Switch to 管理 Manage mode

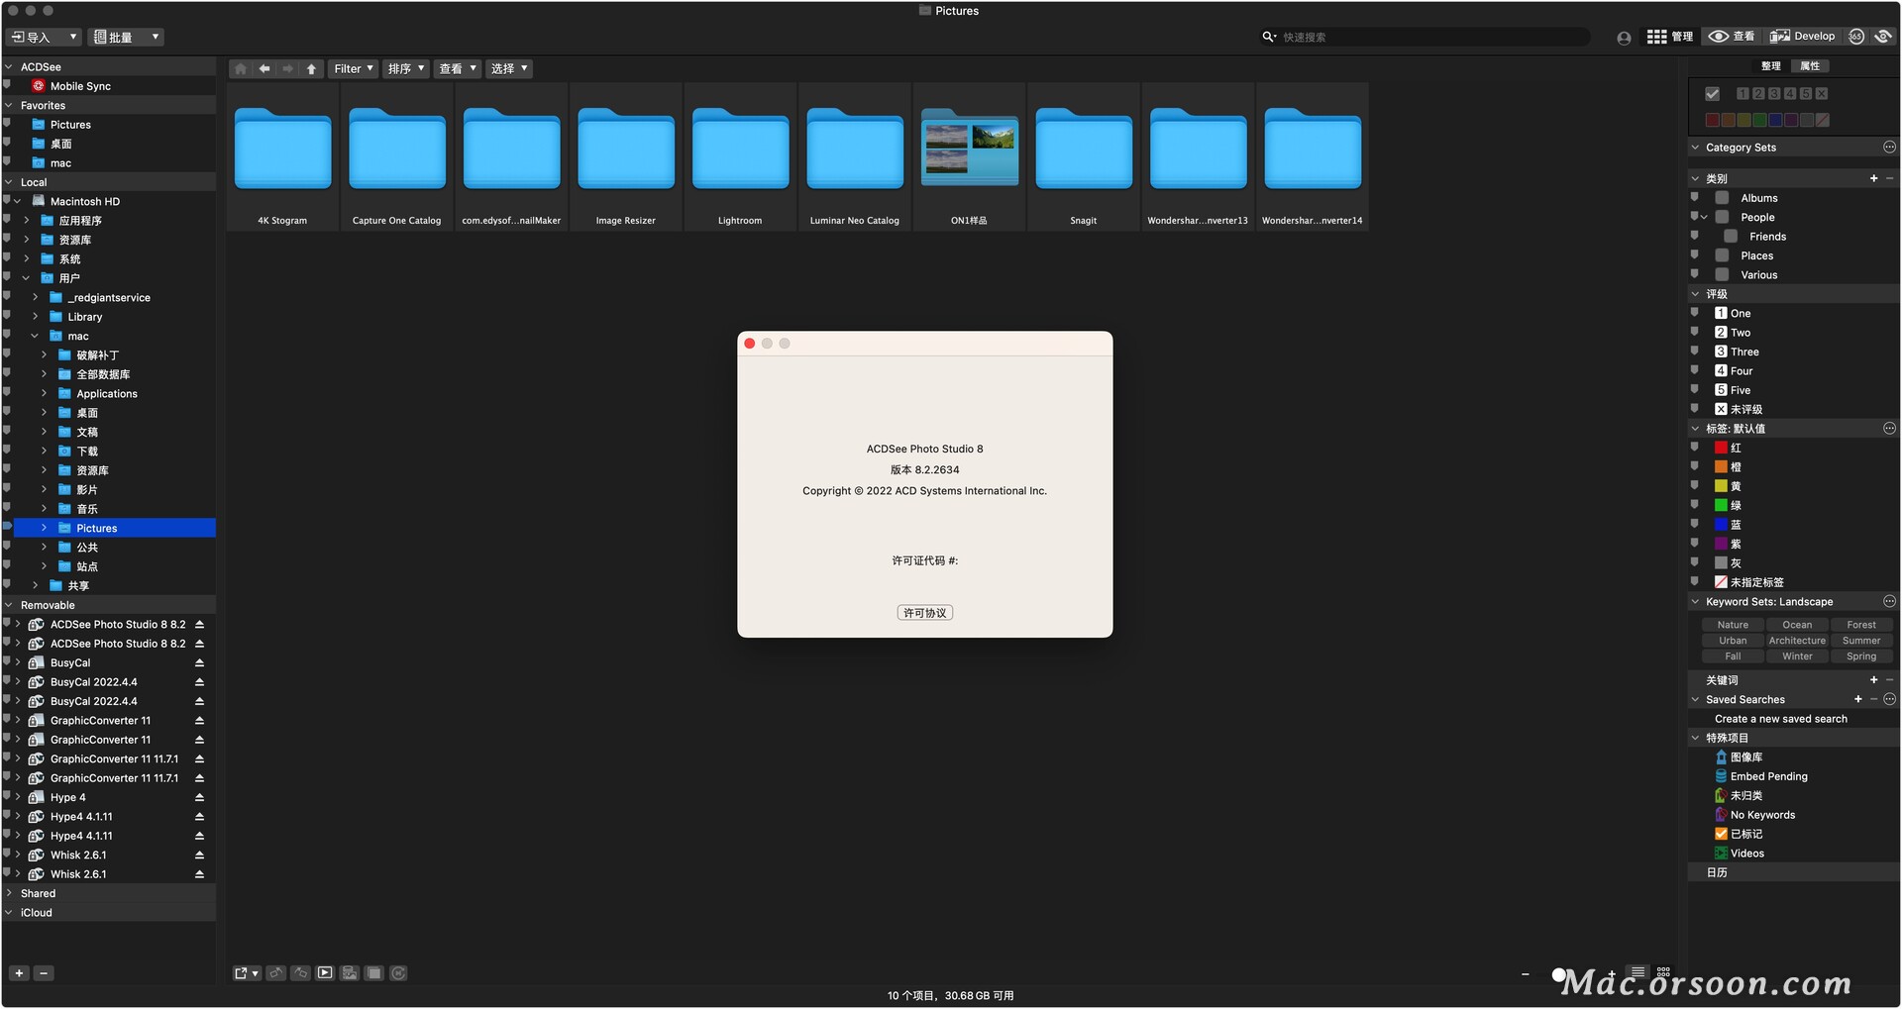click(x=1670, y=37)
